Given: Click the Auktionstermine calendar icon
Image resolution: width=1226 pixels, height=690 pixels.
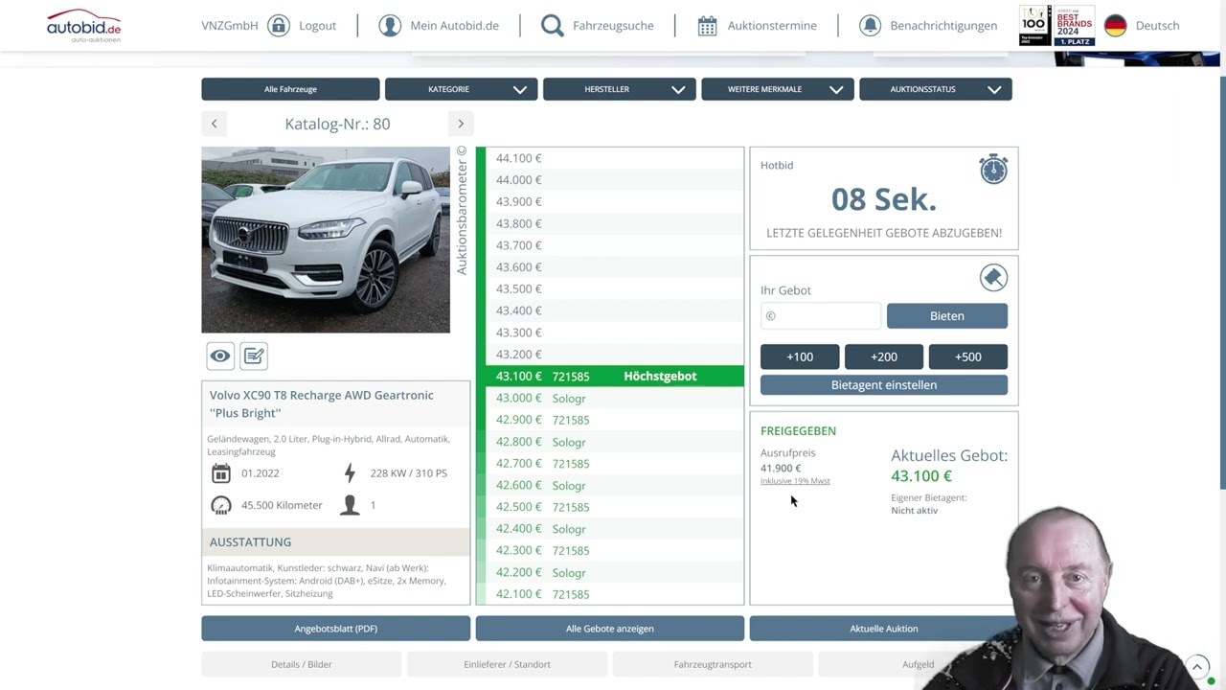Looking at the screenshot, I should (707, 25).
